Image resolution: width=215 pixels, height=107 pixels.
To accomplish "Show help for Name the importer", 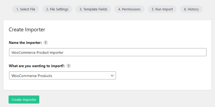I will click(x=46, y=43).
